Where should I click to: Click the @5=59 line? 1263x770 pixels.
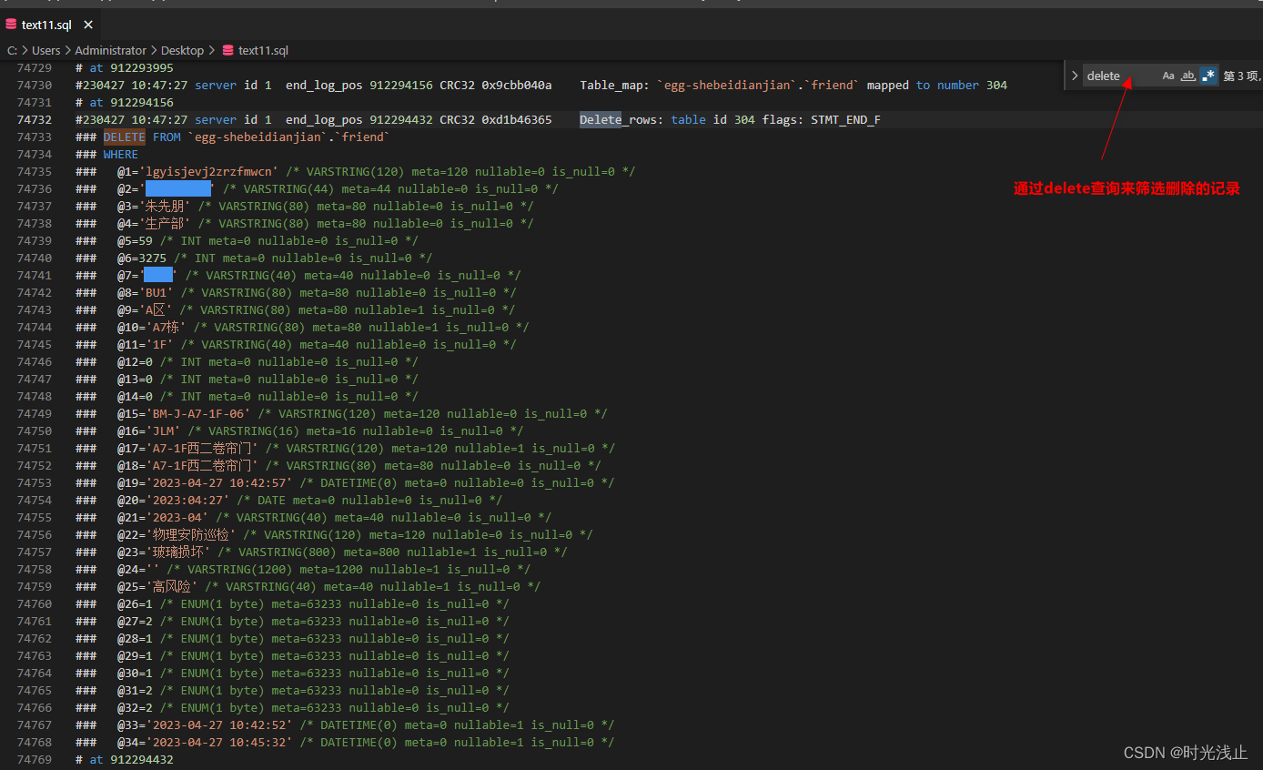247,241
